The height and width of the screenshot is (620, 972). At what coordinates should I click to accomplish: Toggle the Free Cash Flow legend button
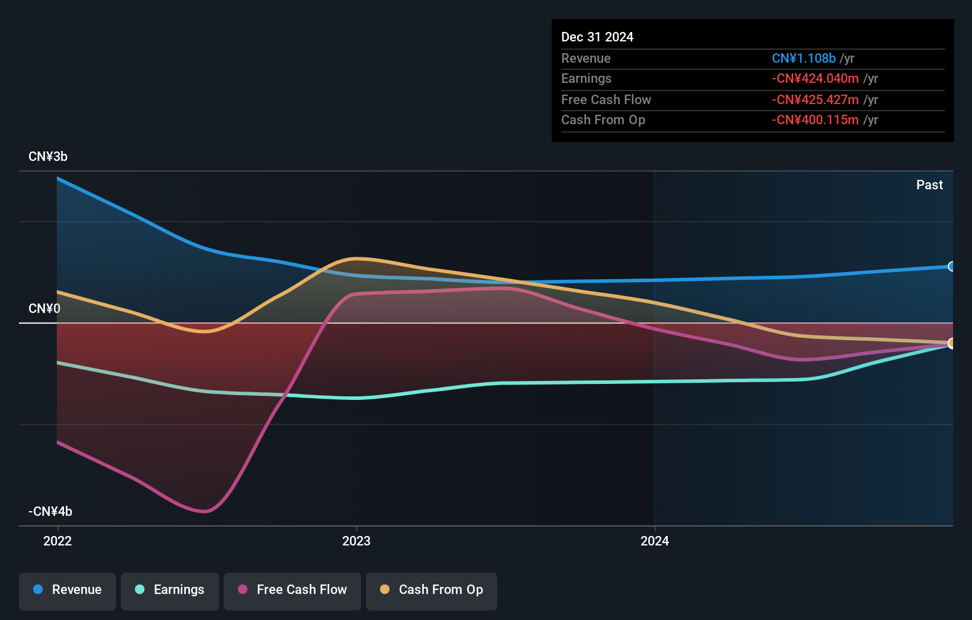coord(292,591)
